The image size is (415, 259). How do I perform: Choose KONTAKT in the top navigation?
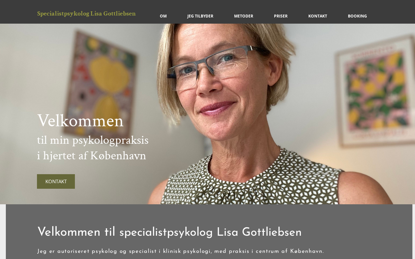tap(318, 16)
